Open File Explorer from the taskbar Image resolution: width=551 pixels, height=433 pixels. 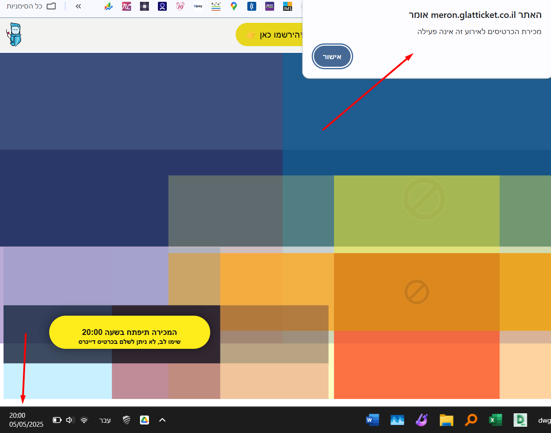tap(446, 420)
